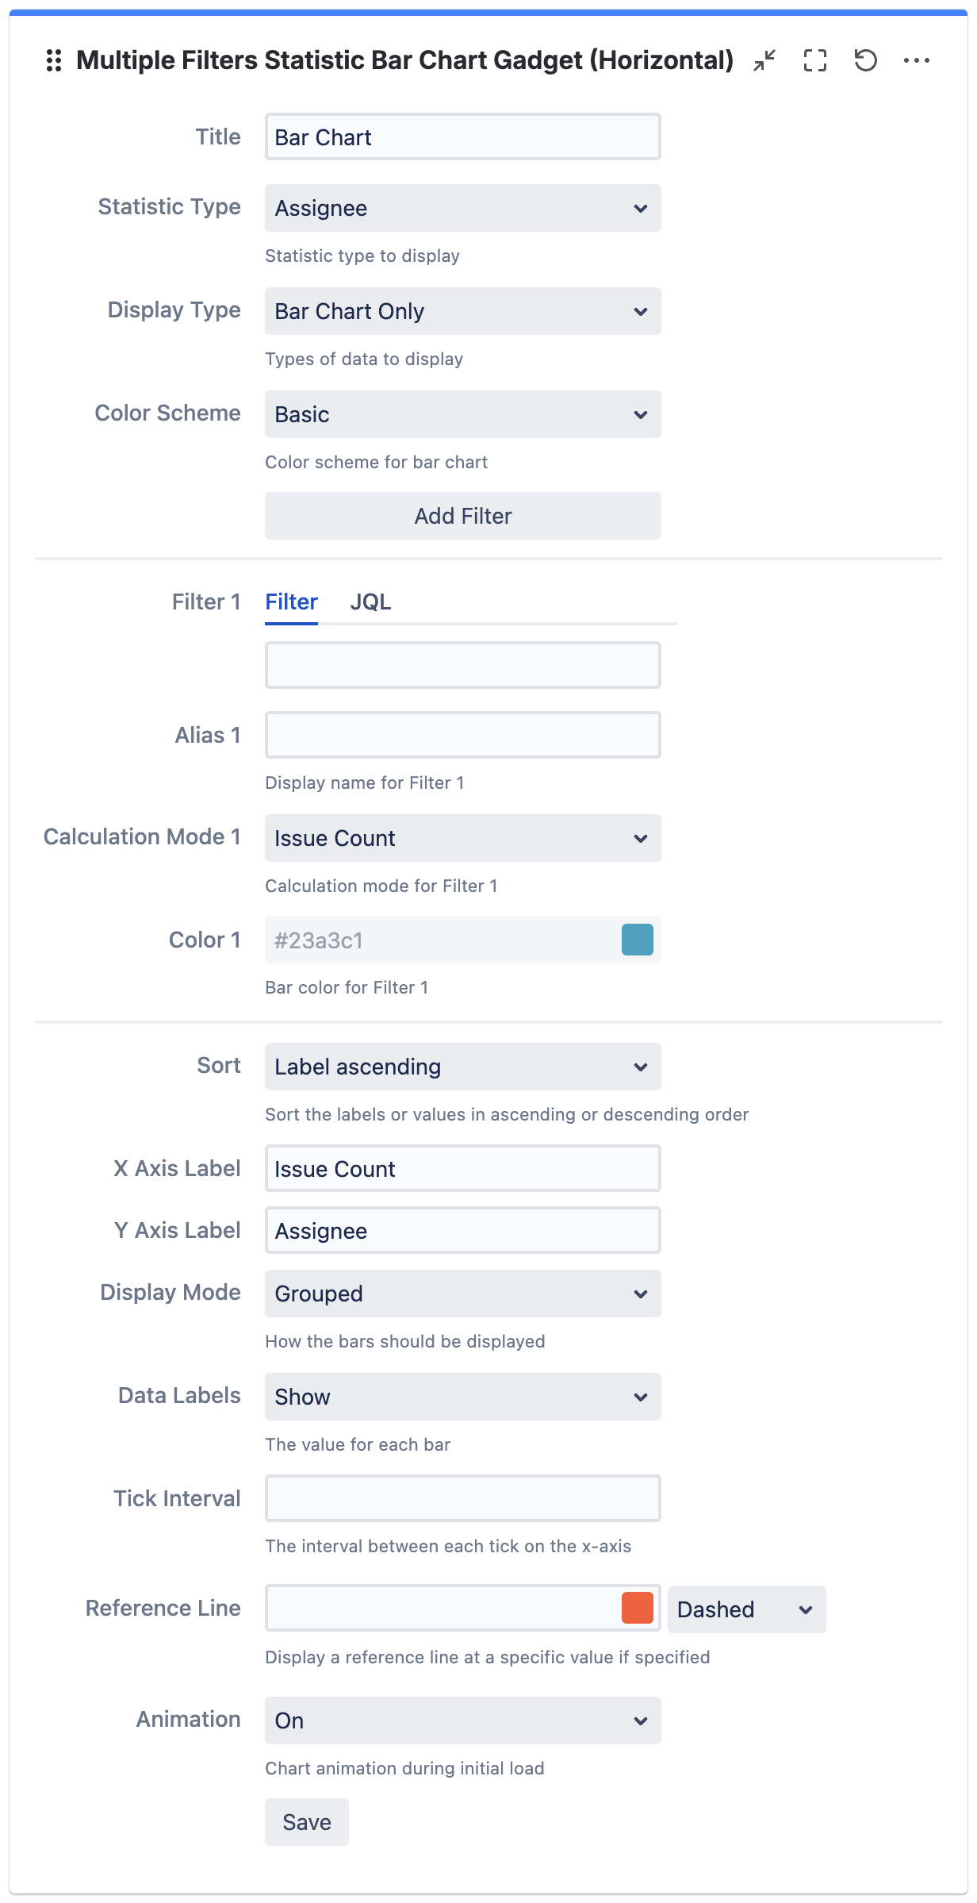Open the Animation dropdown
The height and width of the screenshot is (1903, 977).
tap(462, 1720)
